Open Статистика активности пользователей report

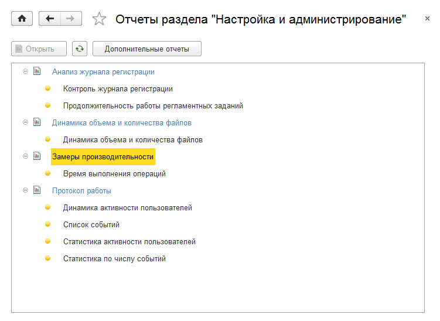[129, 241]
